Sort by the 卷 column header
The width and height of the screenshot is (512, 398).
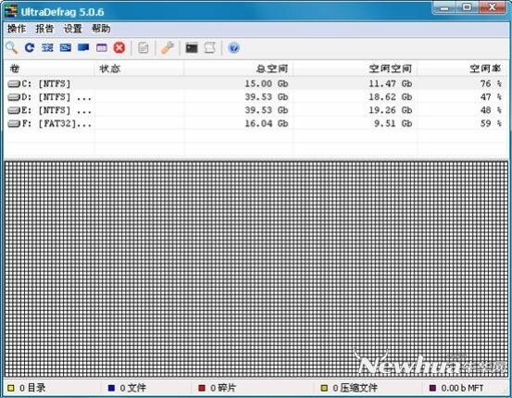[x=49, y=68]
